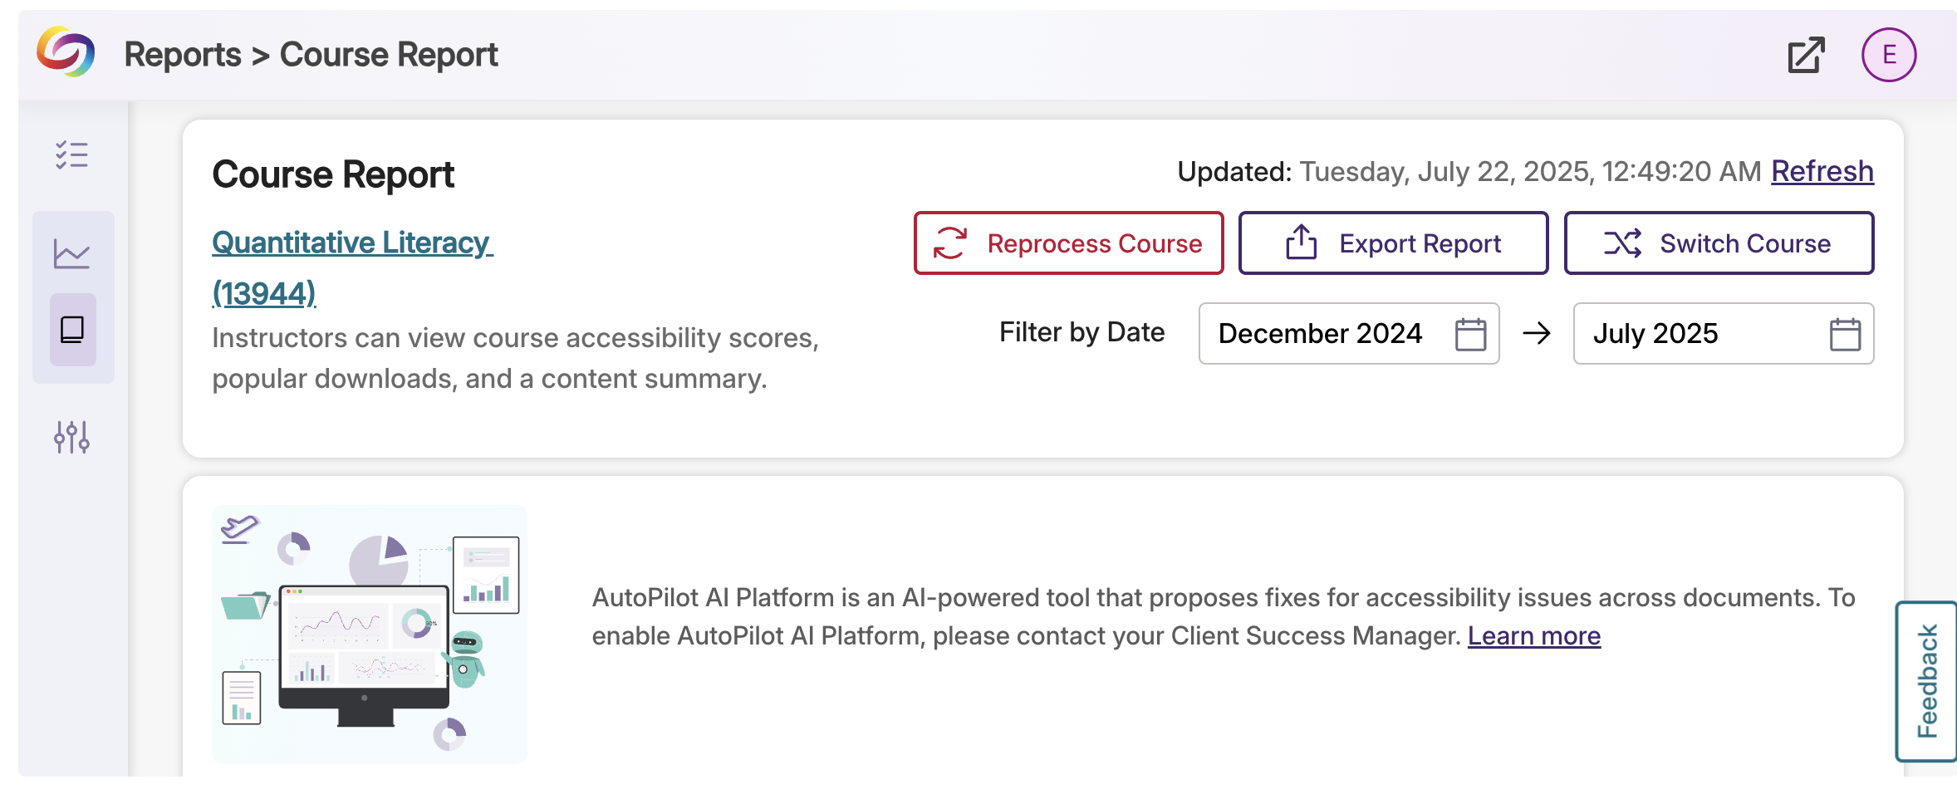Click the open-in-new-window icon
The image size is (1957, 799).
[x=1806, y=55]
